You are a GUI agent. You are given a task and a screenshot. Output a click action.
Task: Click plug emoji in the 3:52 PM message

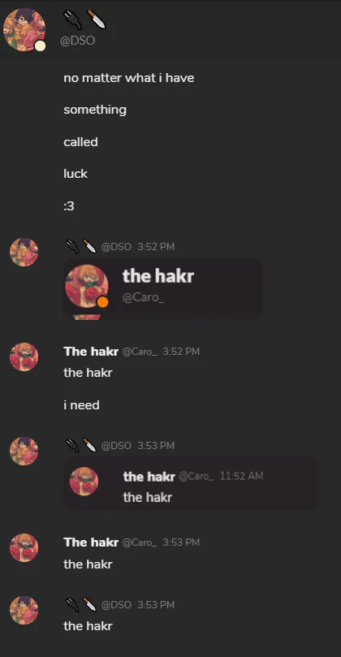tap(72, 246)
